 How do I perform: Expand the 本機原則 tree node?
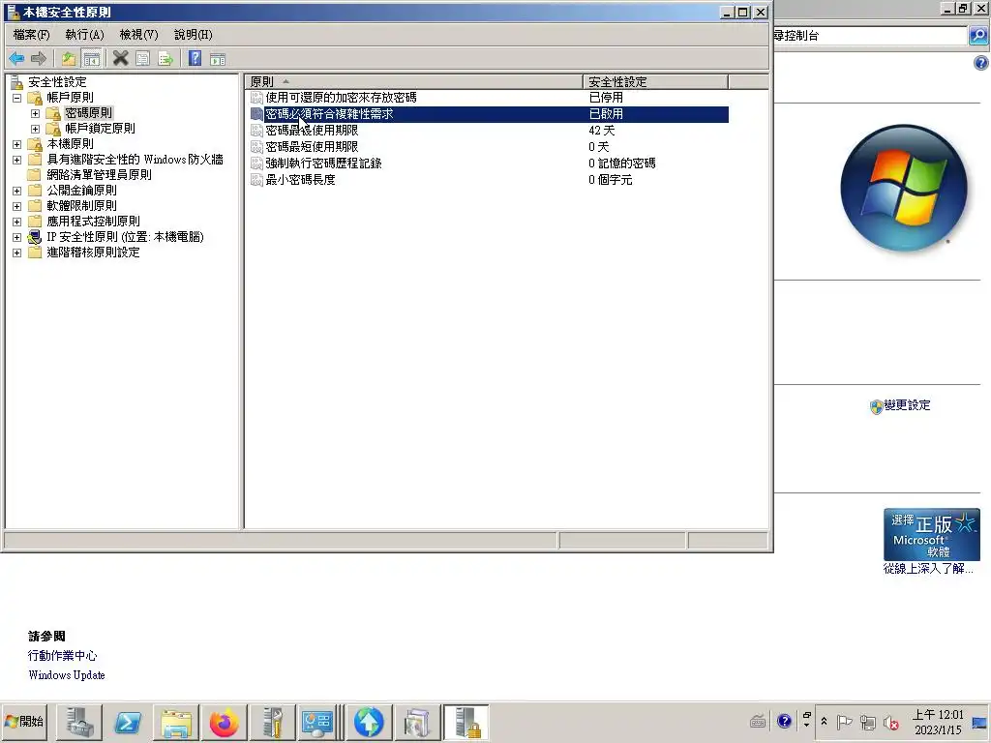click(x=17, y=145)
